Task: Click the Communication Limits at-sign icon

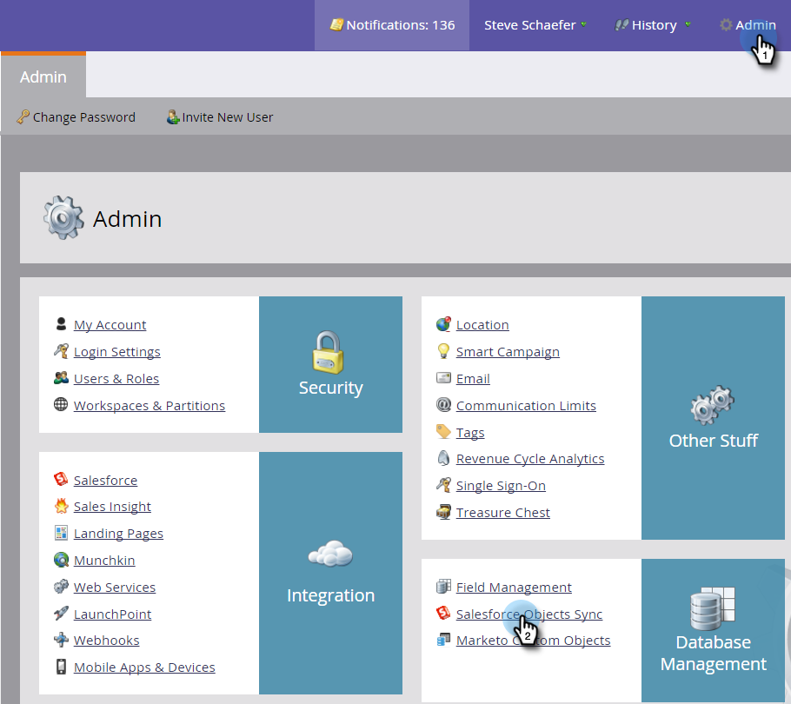Action: click(x=443, y=404)
